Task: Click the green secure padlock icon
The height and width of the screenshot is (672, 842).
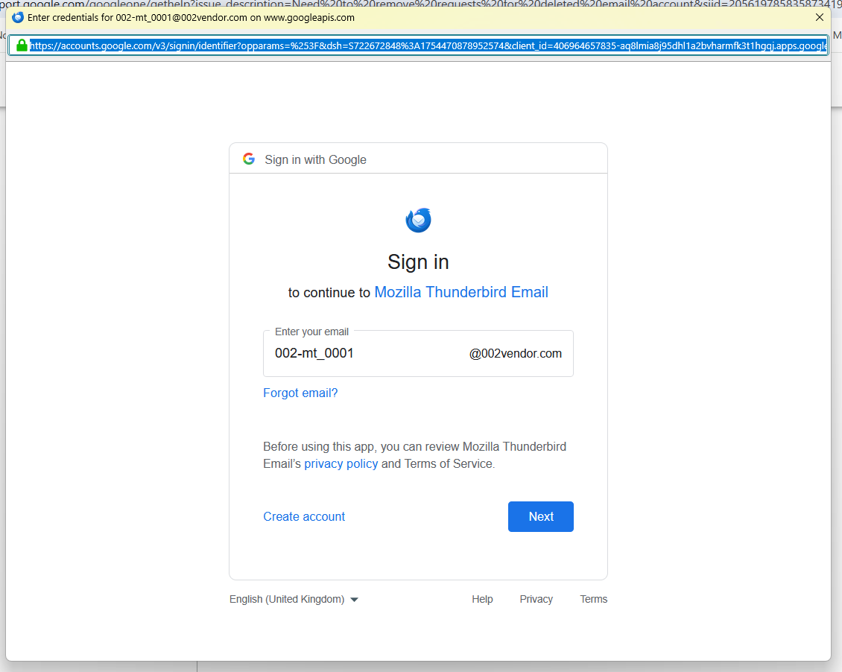Action: (x=22, y=45)
